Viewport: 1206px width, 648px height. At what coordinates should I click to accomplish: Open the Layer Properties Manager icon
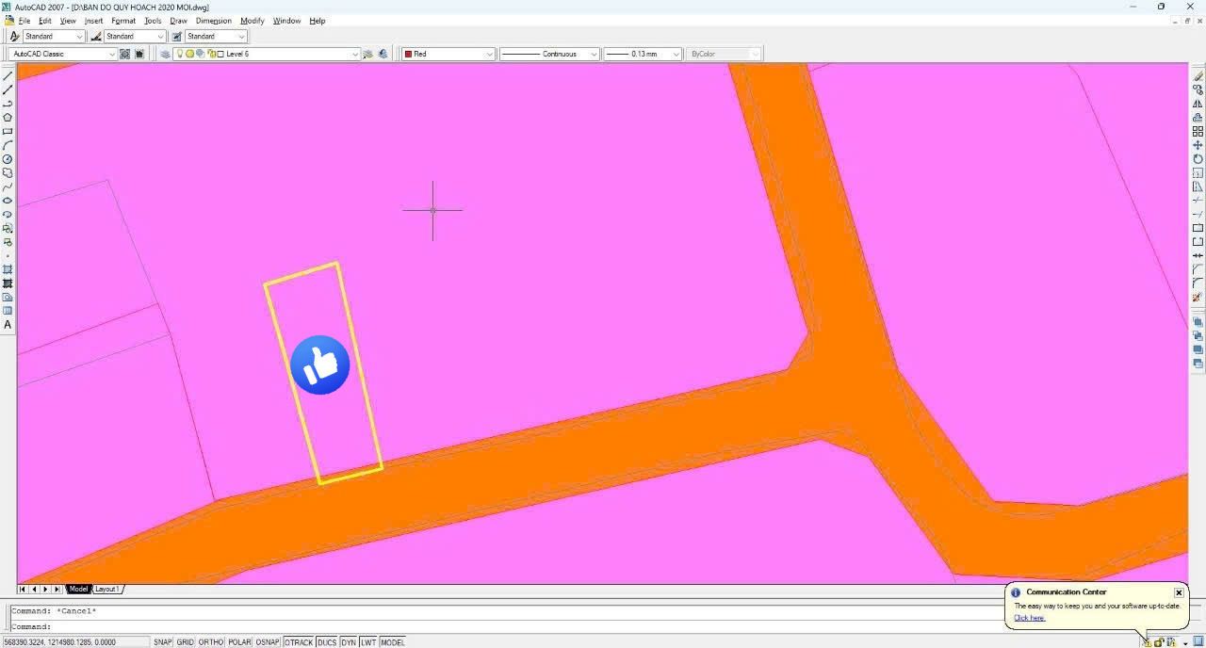[x=166, y=54]
